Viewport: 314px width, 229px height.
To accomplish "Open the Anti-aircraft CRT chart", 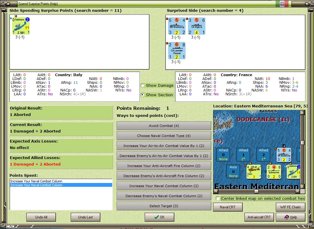I will (259, 217).
